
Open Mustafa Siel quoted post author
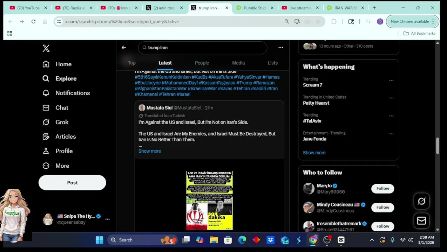point(160,108)
